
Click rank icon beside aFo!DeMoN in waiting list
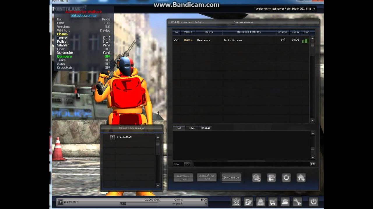(112, 137)
